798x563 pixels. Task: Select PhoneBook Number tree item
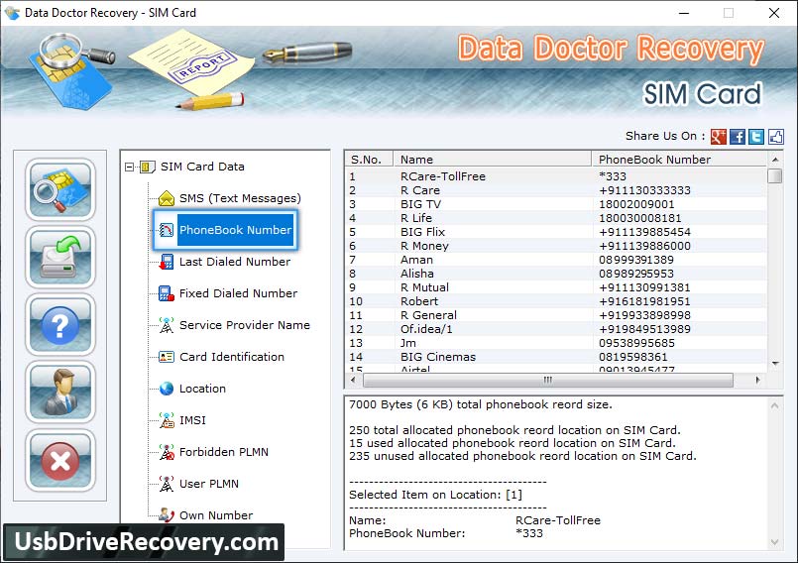235,230
